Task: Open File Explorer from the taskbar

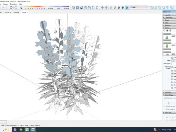Action: 21,129
